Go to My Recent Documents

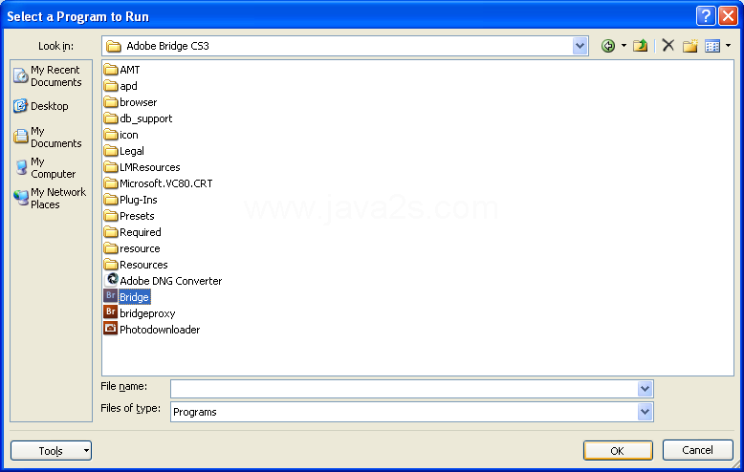[x=48, y=75]
